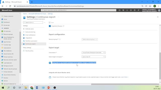
Task: Select Workflow automation in the settings menu
Action: [x=31, y=41]
